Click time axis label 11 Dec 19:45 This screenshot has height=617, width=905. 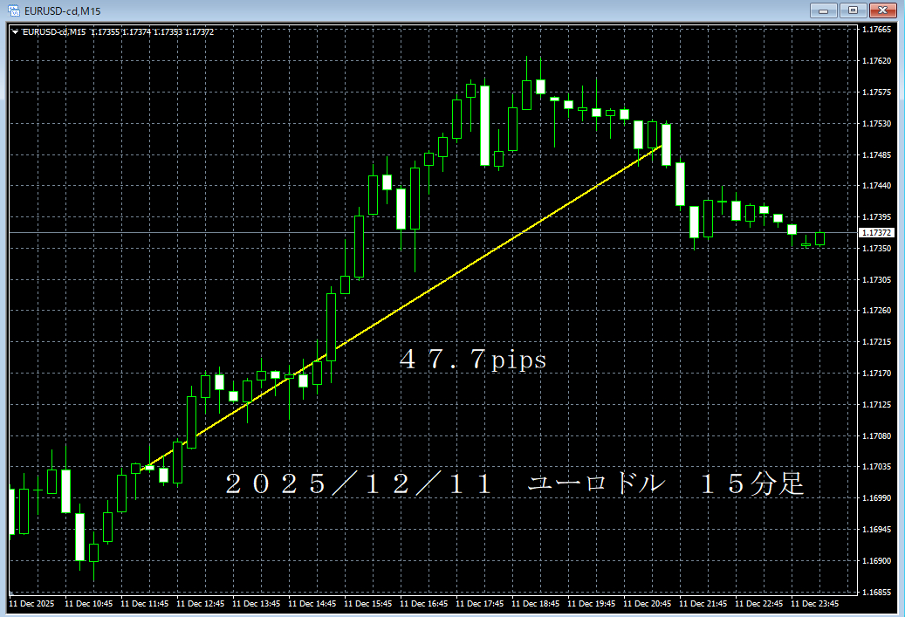[x=591, y=604]
